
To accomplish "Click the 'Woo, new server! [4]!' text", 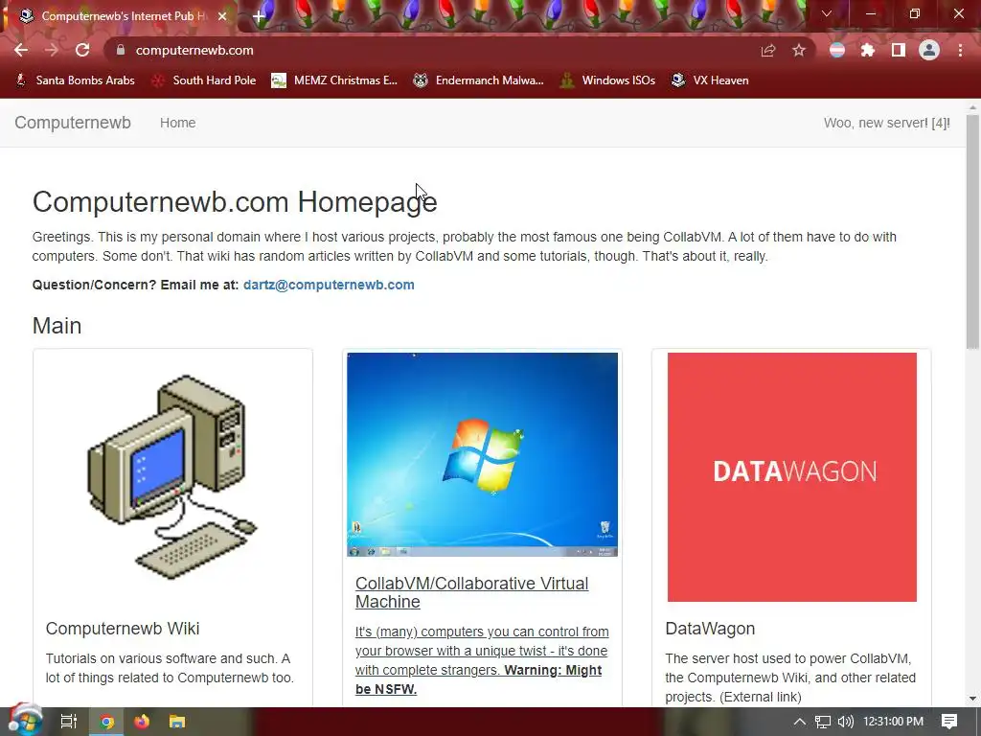I will click(886, 123).
